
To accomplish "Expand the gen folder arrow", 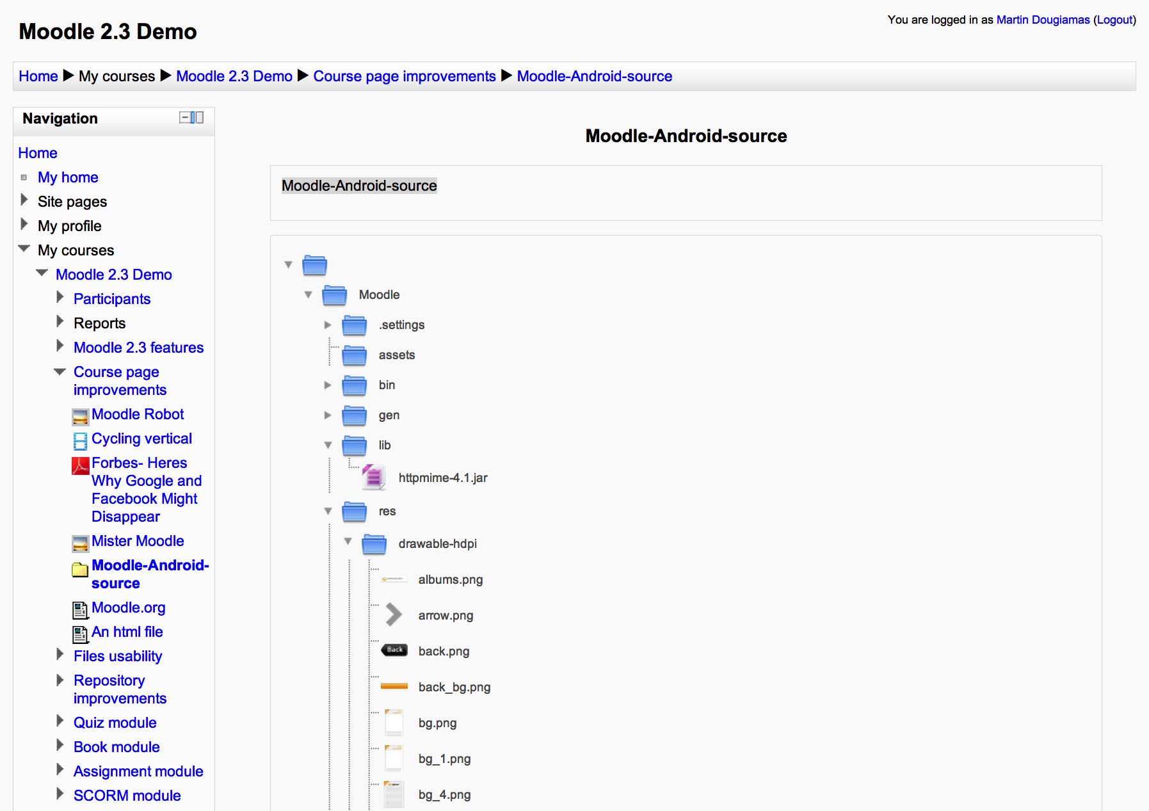I will pos(328,415).
